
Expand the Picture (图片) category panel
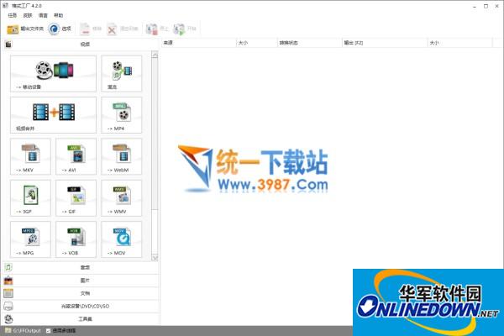tap(80, 280)
